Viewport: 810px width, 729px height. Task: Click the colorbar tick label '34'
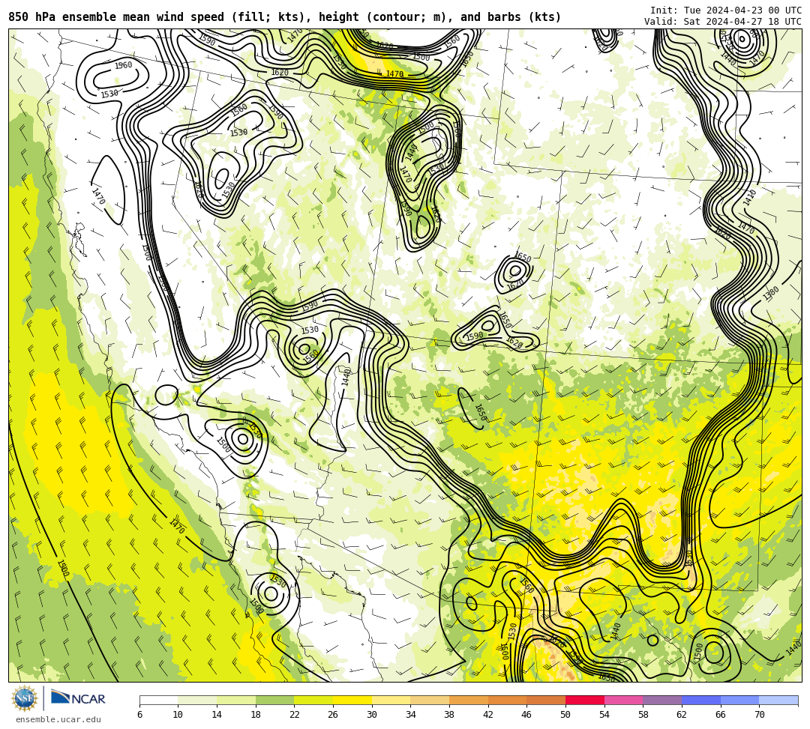410,715
